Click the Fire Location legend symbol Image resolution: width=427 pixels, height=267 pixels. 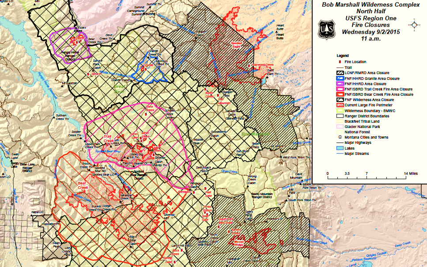pos(340,61)
